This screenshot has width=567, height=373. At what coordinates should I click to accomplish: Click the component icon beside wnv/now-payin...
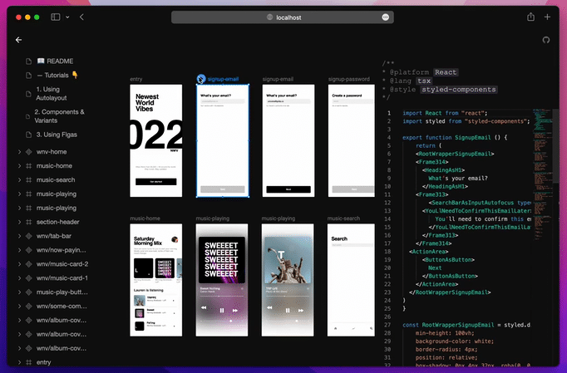[29, 250]
